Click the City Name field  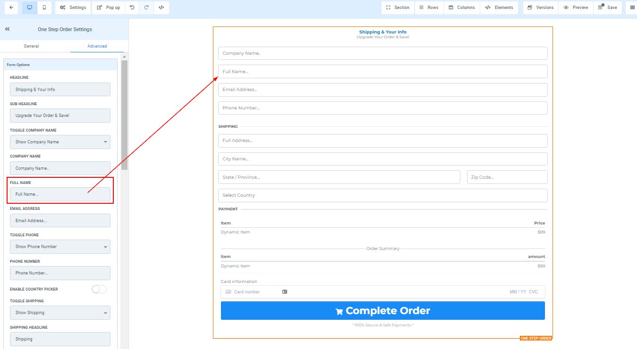coord(383,159)
